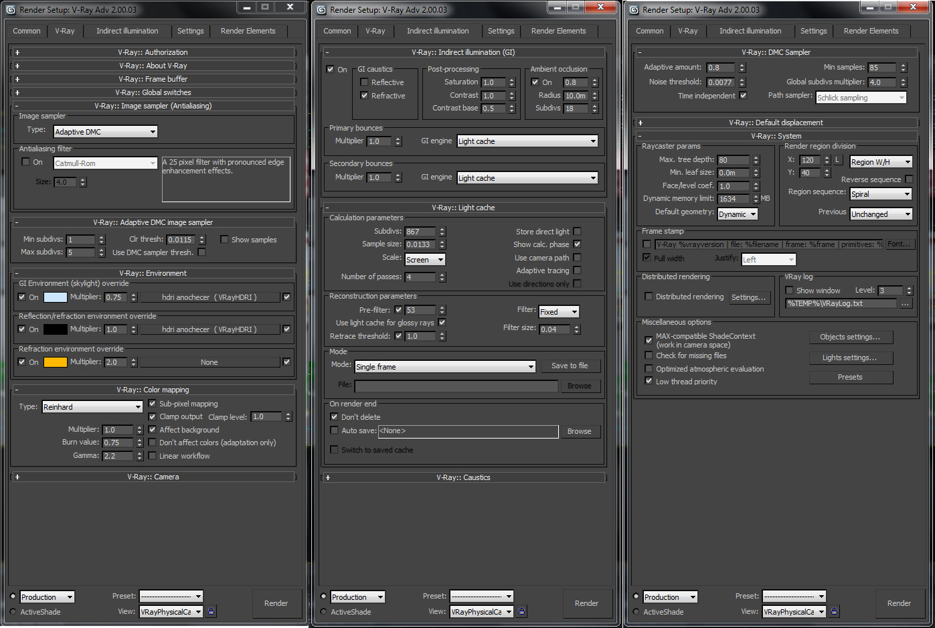Click the Refraction environment orange color swatch
The width and height of the screenshot is (935, 628).
[x=56, y=362]
